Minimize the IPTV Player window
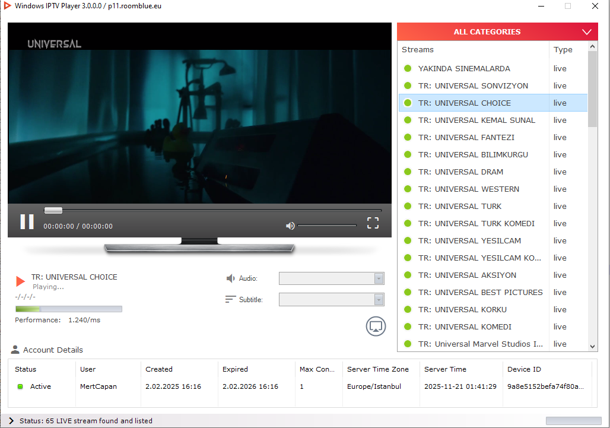 [x=541, y=6]
